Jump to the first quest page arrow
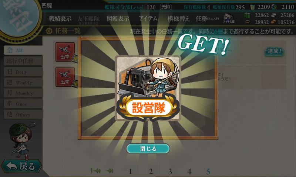Image resolution: width=296 pixels, height=177 pixels. pyautogui.click(x=95, y=171)
